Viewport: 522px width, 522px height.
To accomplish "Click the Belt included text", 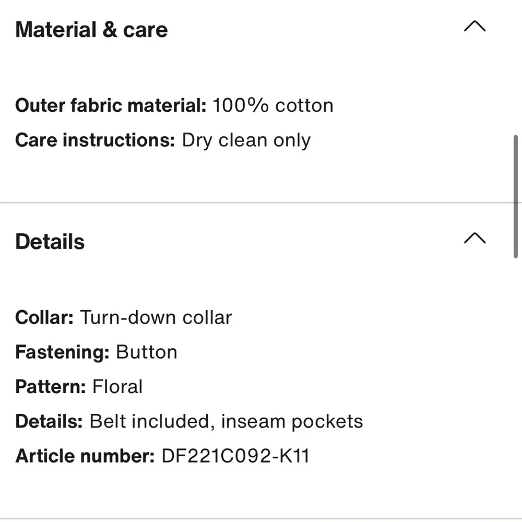I will pyautogui.click(x=150, y=421).
